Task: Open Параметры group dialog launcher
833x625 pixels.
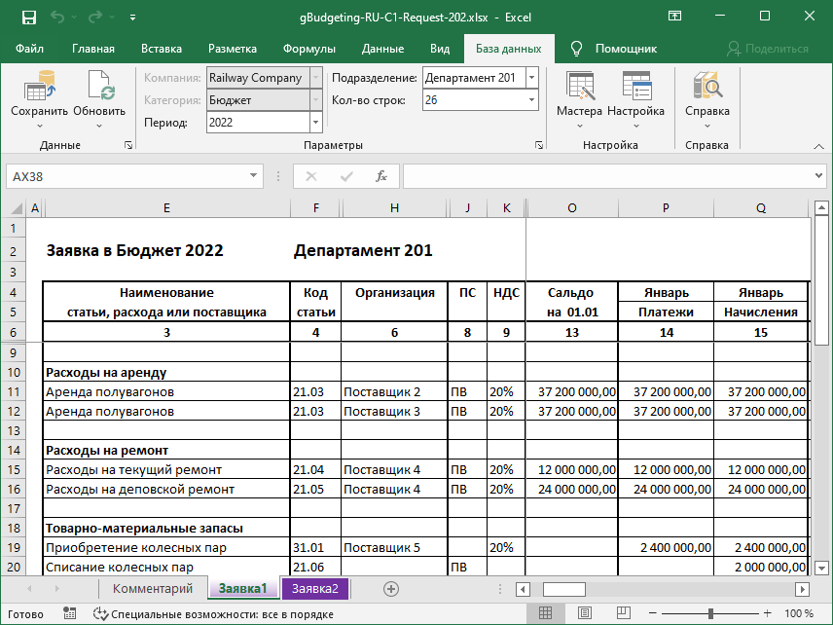Action: [x=539, y=145]
